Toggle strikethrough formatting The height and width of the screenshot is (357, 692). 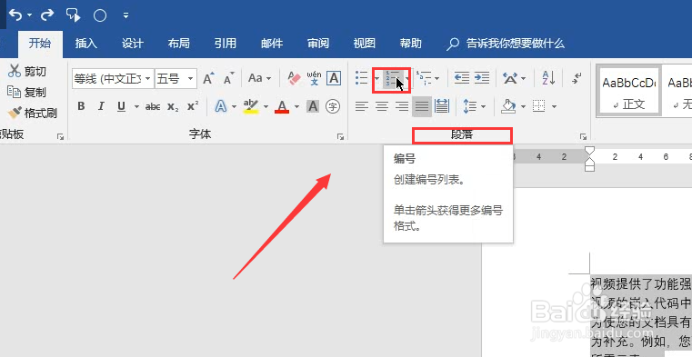click(153, 106)
